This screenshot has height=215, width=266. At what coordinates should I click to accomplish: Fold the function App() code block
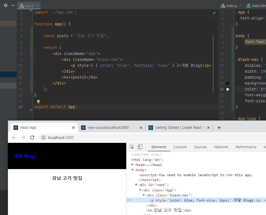(33, 24)
